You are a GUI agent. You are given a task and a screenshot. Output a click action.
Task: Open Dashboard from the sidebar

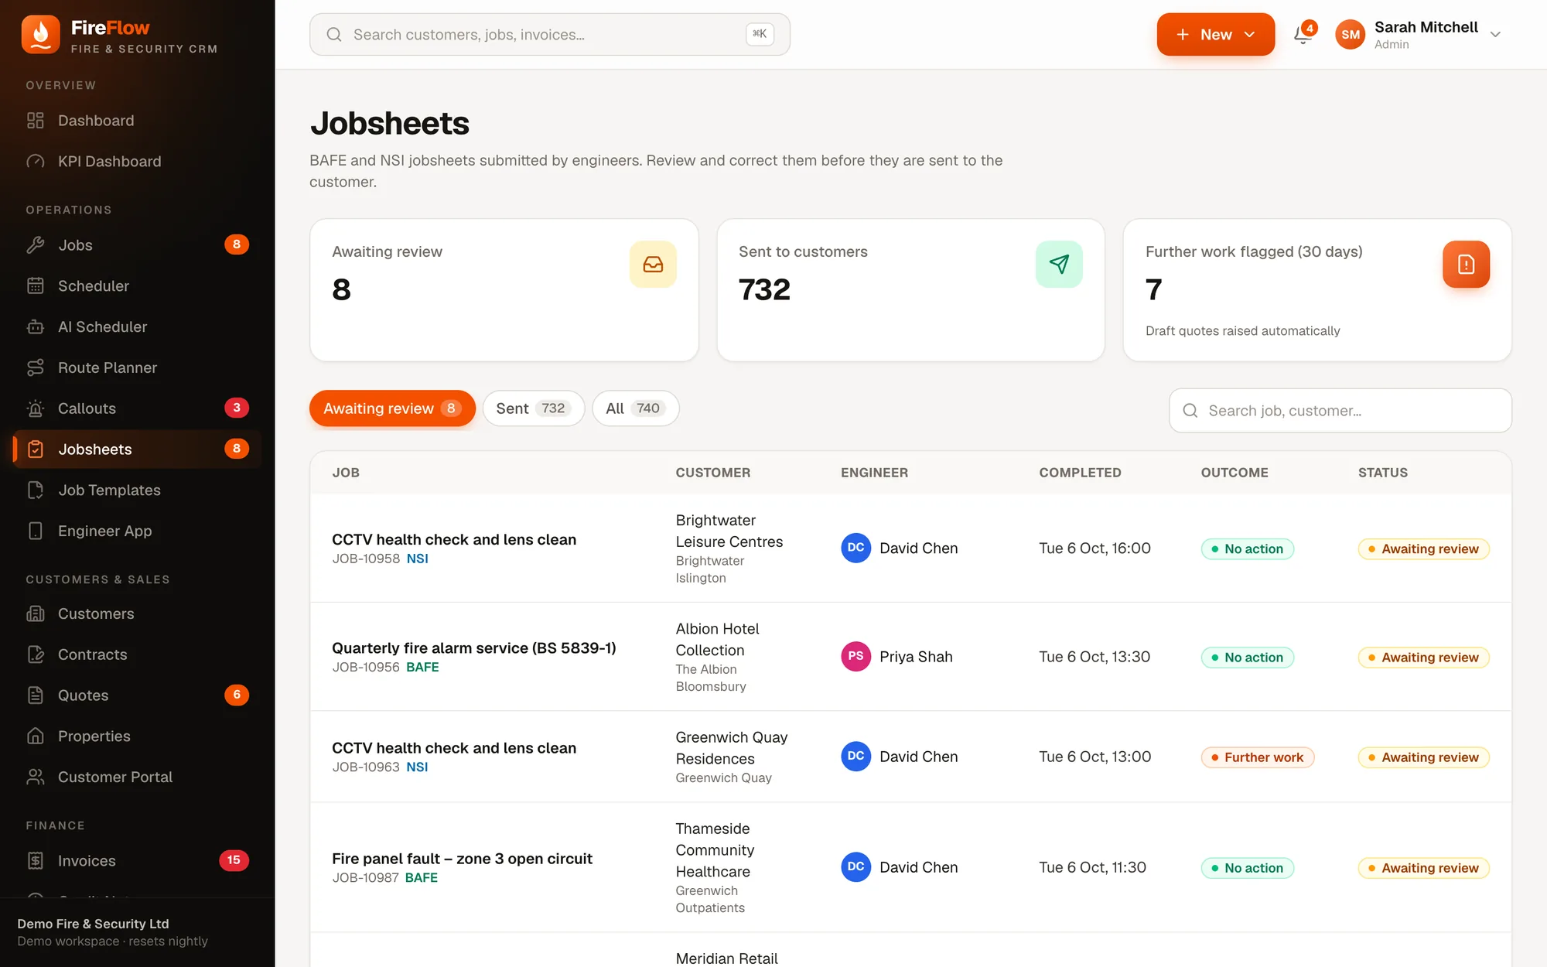(138, 121)
